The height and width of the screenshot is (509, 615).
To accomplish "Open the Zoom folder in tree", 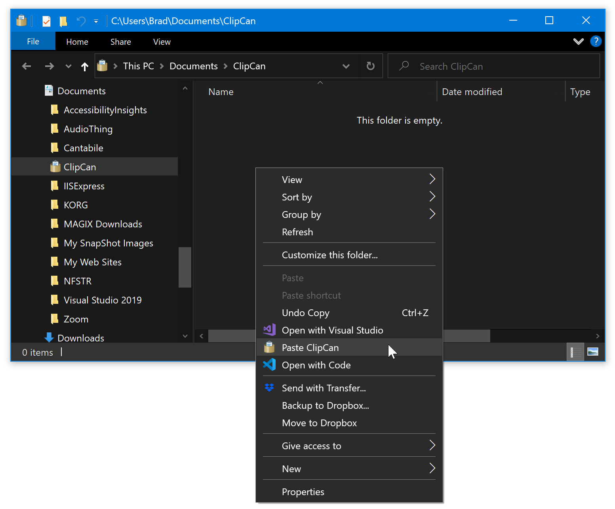I will pos(76,319).
